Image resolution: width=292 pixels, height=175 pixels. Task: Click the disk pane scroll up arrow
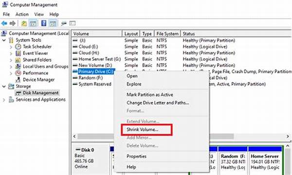[288, 146]
